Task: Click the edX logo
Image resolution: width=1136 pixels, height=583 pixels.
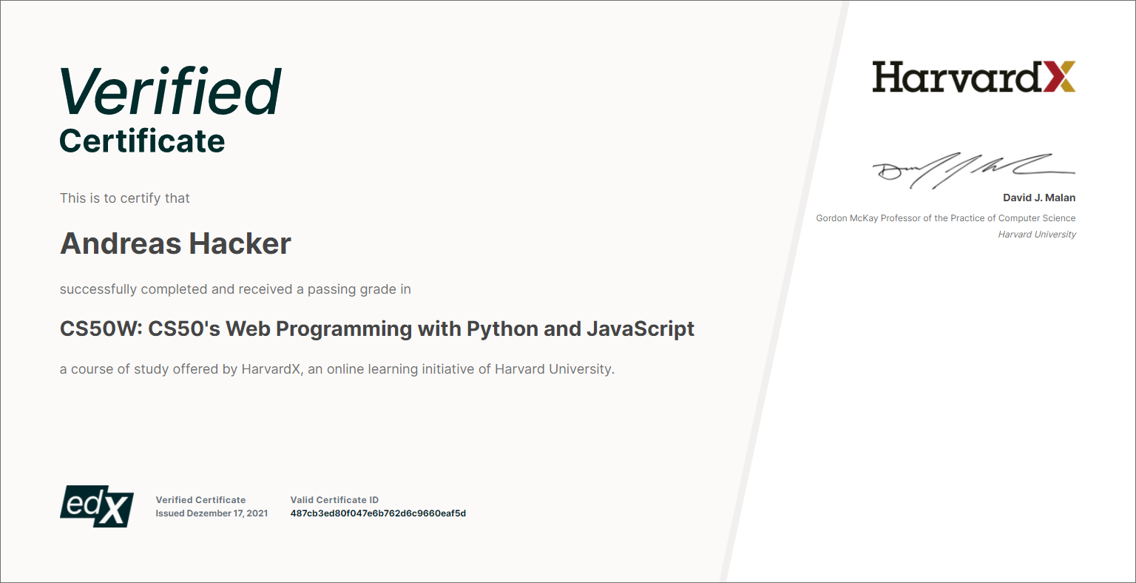Action: 97,506
